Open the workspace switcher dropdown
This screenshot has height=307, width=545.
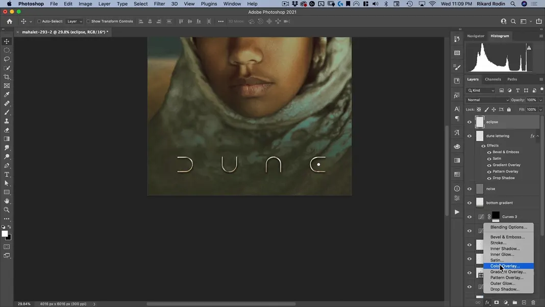(525, 21)
